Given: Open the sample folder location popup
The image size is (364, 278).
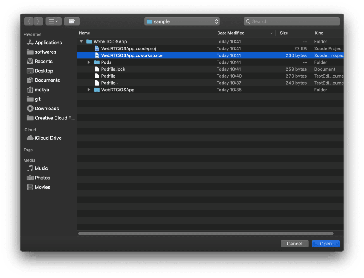Looking at the screenshot, I should tap(182, 21).
